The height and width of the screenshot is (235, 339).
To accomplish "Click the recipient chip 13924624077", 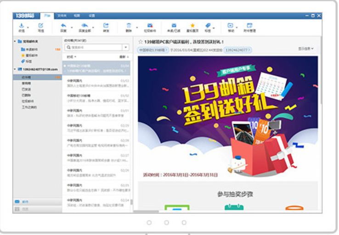I will (x=237, y=50).
